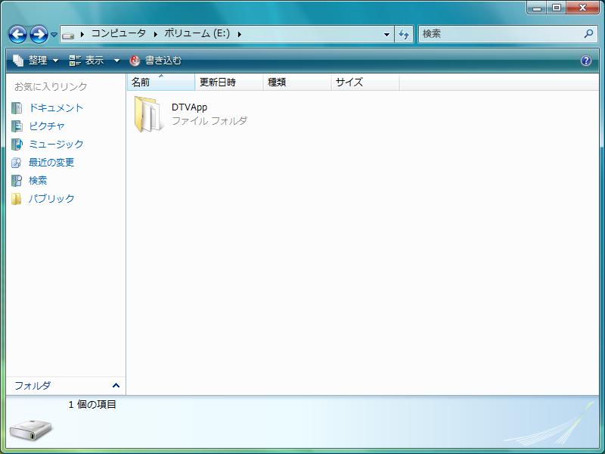This screenshot has height=454, width=605.
Task: Go forward with the Forward arrow button
Action: coord(39,34)
